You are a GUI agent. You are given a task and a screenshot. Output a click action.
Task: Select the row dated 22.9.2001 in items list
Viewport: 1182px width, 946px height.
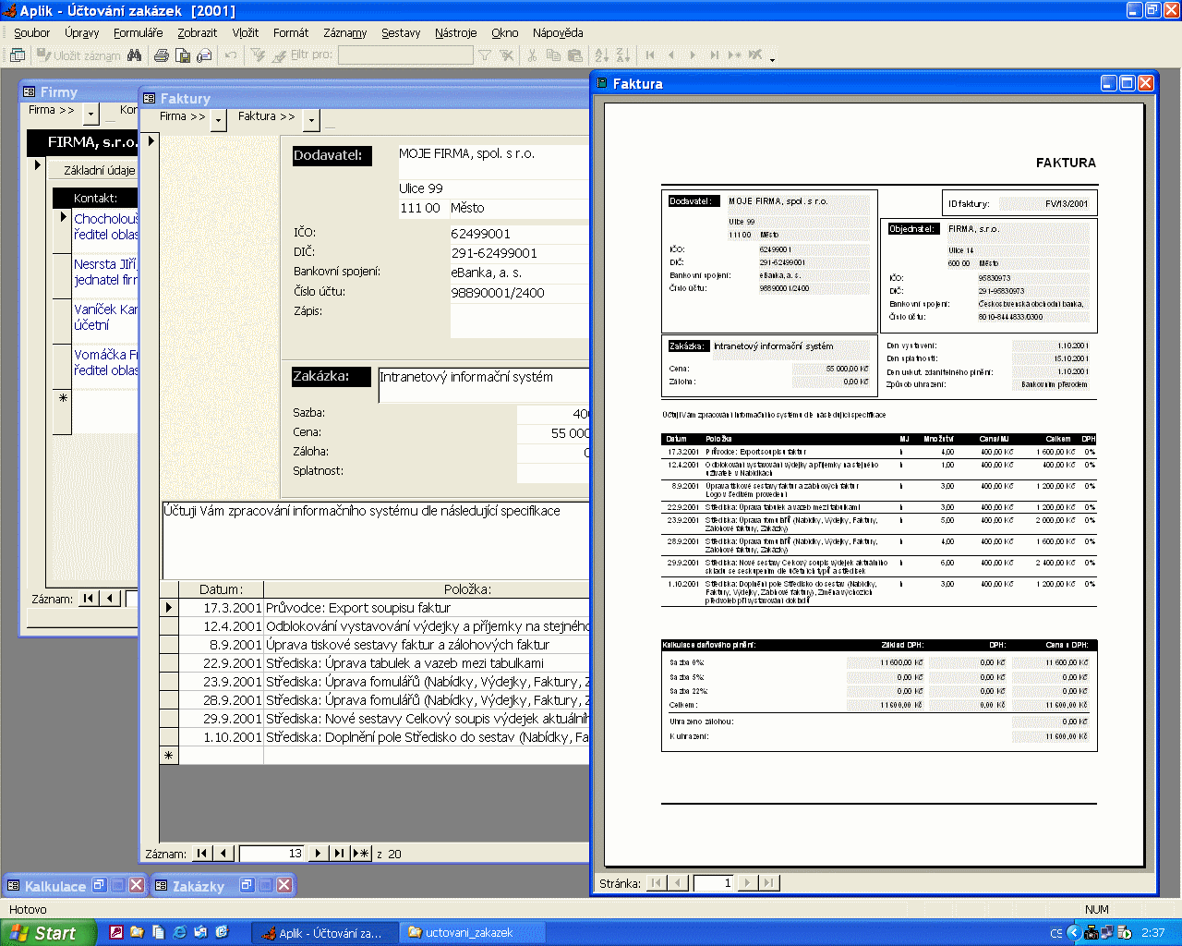168,663
